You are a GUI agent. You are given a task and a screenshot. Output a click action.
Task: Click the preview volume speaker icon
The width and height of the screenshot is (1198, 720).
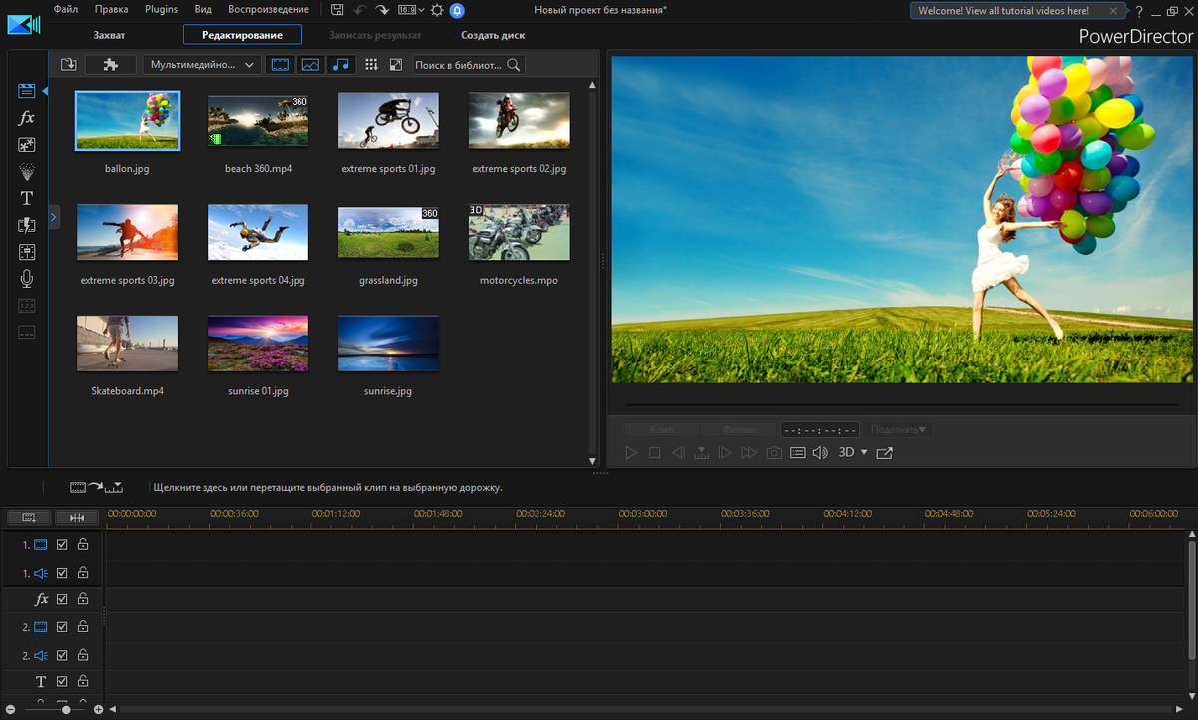coord(820,453)
